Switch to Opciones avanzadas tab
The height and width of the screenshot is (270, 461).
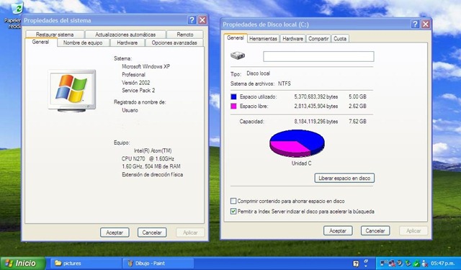(174, 42)
